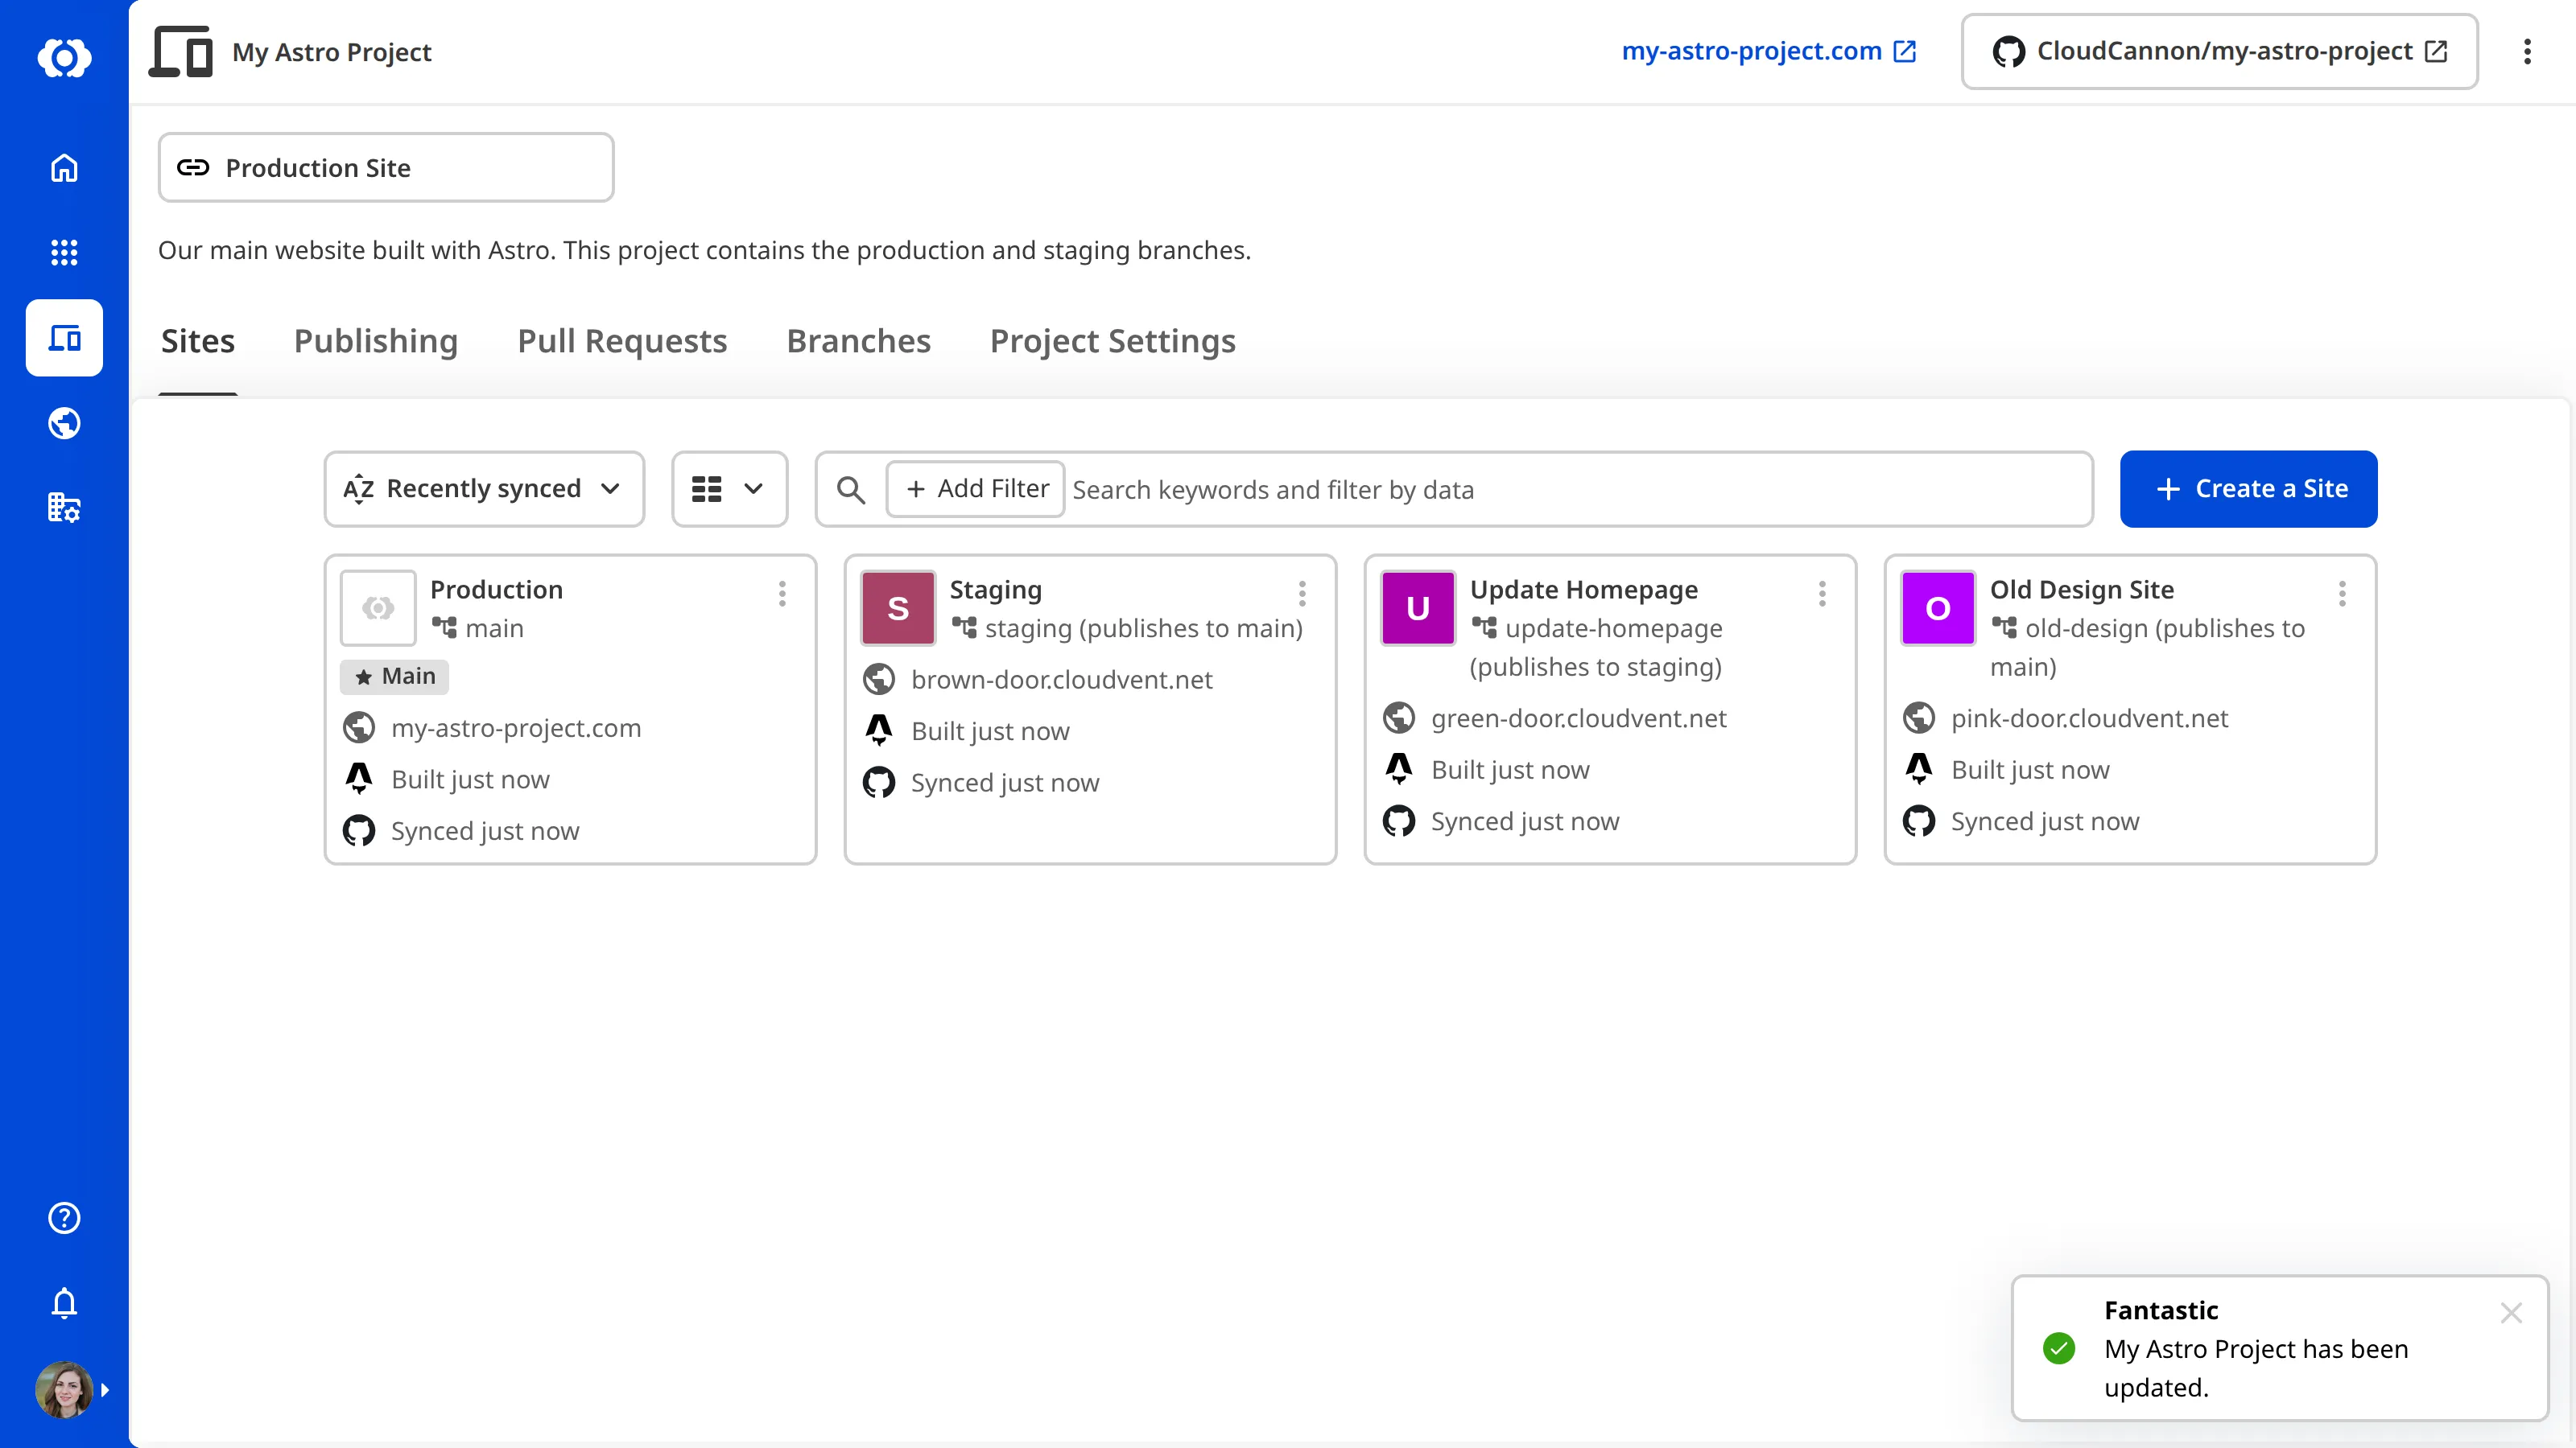The width and height of the screenshot is (2576, 1448).
Task: Open Production site card options menu
Action: tap(782, 594)
